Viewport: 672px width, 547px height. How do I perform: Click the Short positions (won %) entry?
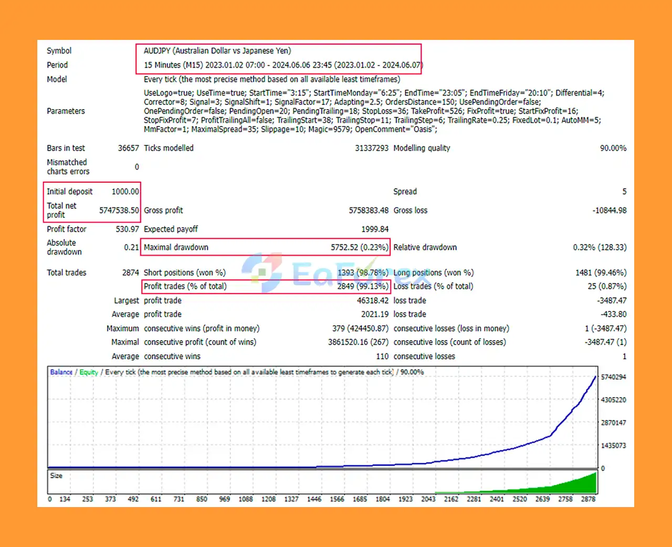184,272
